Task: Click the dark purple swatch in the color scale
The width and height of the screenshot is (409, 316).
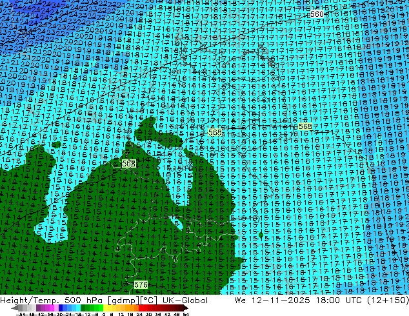Action: tap(38, 308)
